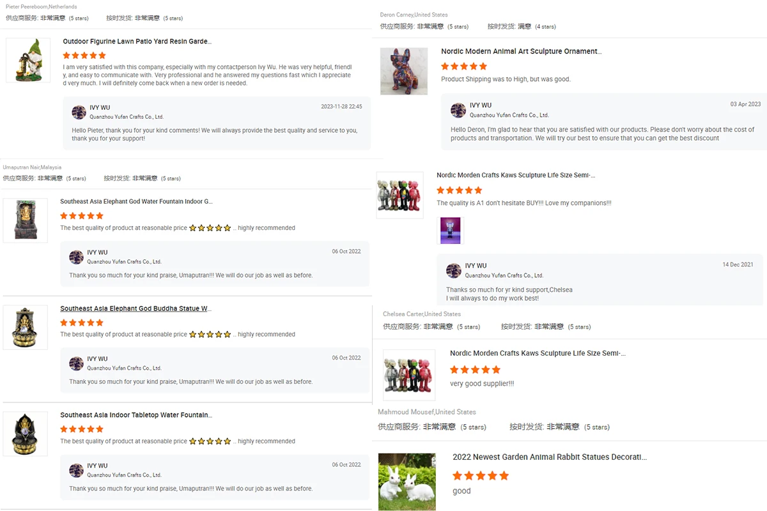Click Ivy Wu avatar in 14 Dec 2021 reply
The height and width of the screenshot is (511, 767).
click(454, 270)
